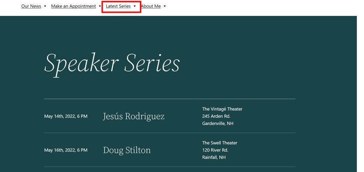Click the divider line under Speaker Series

170,99
